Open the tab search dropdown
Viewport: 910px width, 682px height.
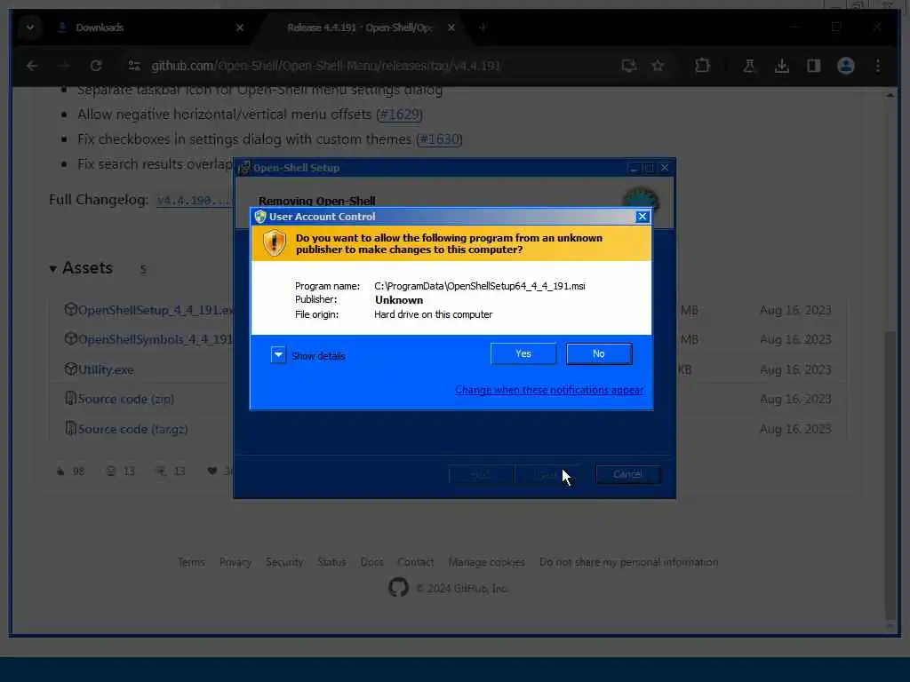point(30,28)
